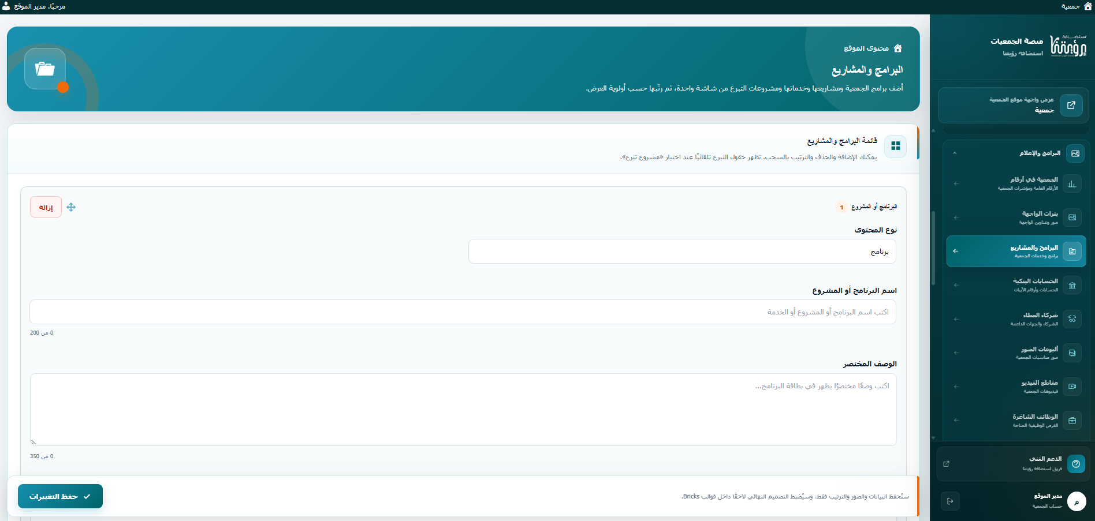Click the grid icon beside قائمة البرامج والمشاريع
Screen dimensions: 1095x521
[x=896, y=146]
